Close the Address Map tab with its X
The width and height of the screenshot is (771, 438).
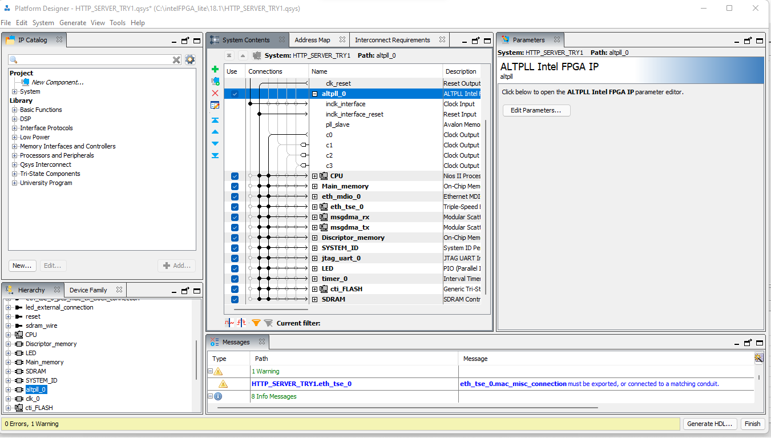(342, 40)
